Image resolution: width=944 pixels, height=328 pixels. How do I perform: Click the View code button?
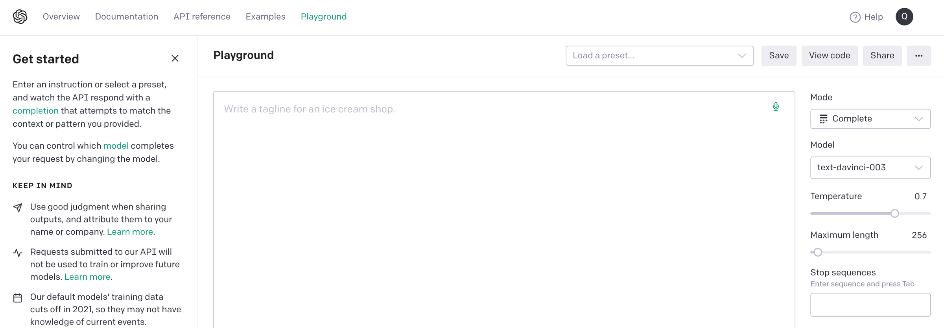pyautogui.click(x=830, y=55)
